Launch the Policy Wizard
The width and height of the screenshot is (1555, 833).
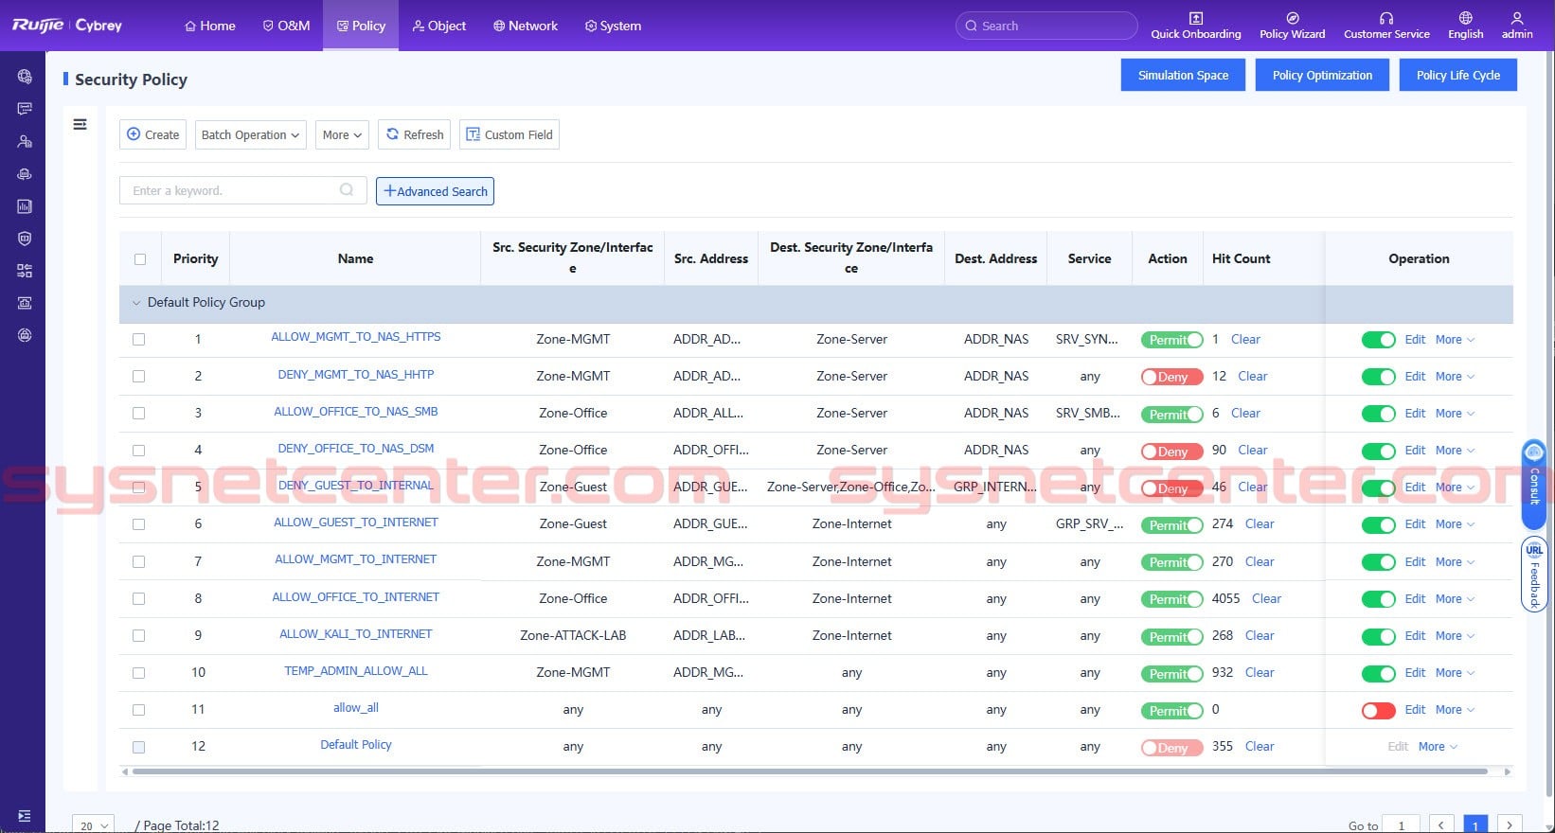pos(1292,26)
